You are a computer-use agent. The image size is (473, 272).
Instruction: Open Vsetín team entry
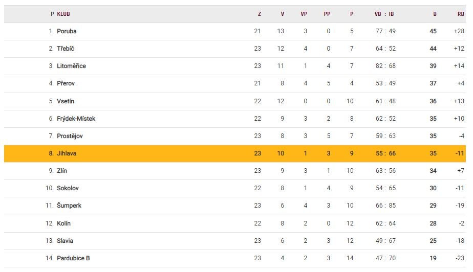tap(66, 101)
